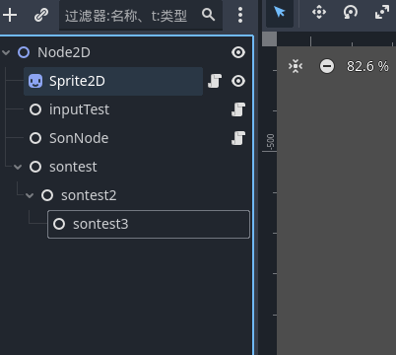Open the scene dock three-dot menu
The image size is (396, 355).
click(240, 15)
